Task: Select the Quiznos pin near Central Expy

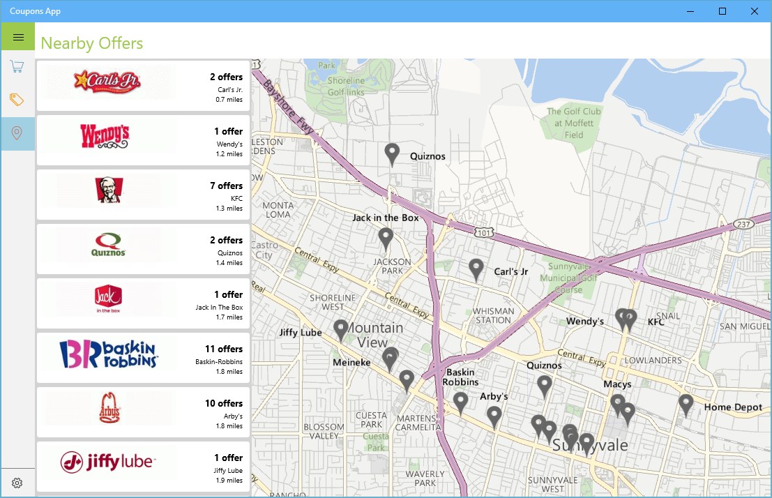Action: click(x=544, y=386)
